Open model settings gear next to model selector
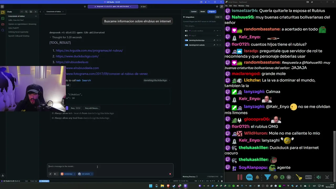The width and height of the screenshot is (336, 189). pyautogui.click(x=85, y=7)
